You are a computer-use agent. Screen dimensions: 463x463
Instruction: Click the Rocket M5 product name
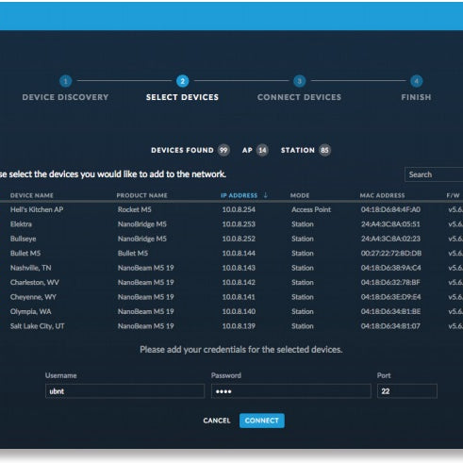tap(135, 209)
